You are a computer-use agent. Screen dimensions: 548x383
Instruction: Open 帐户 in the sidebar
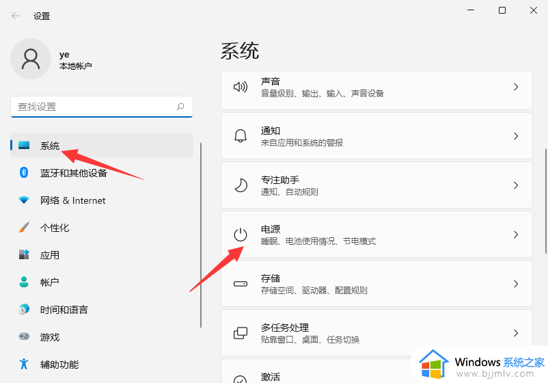pyautogui.click(x=102, y=282)
